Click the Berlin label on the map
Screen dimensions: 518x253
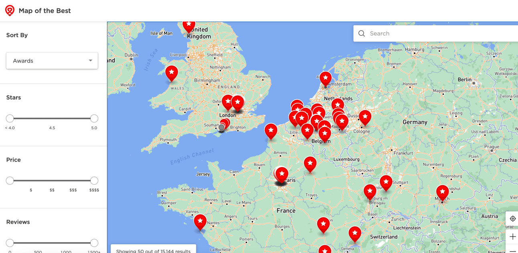pyautogui.click(x=465, y=80)
